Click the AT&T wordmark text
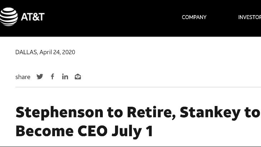 (32, 17)
